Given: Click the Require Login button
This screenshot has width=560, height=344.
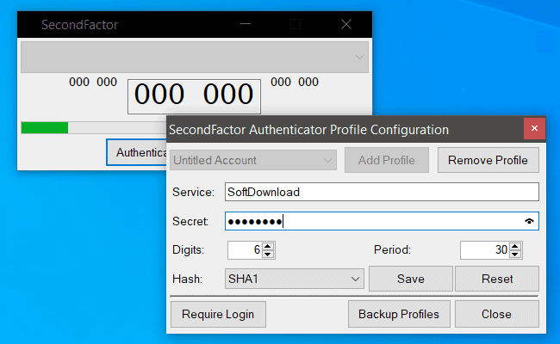Looking at the screenshot, I should tap(218, 314).
